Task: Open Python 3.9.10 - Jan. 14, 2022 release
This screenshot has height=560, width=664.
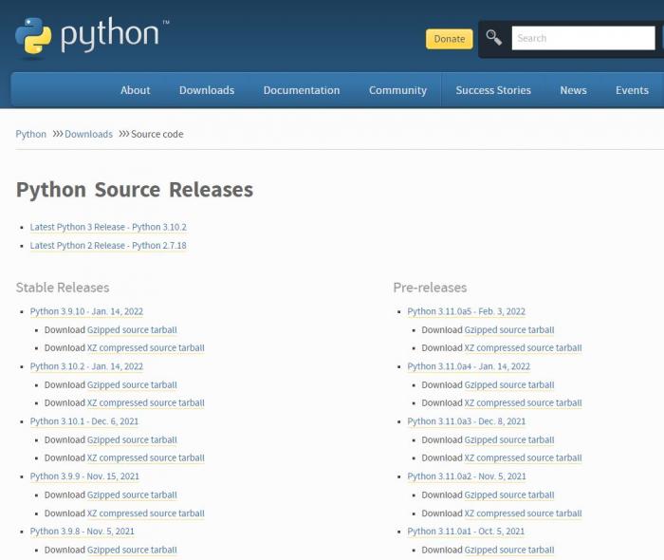Action: pos(86,311)
